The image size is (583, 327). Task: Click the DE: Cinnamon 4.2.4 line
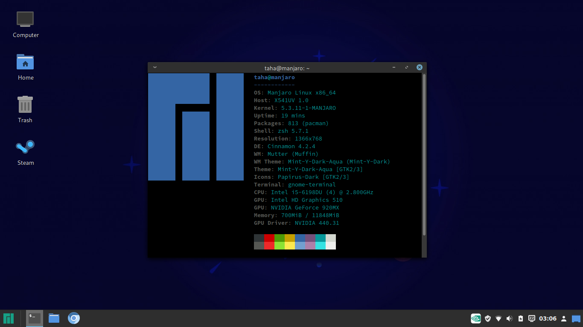(x=285, y=146)
